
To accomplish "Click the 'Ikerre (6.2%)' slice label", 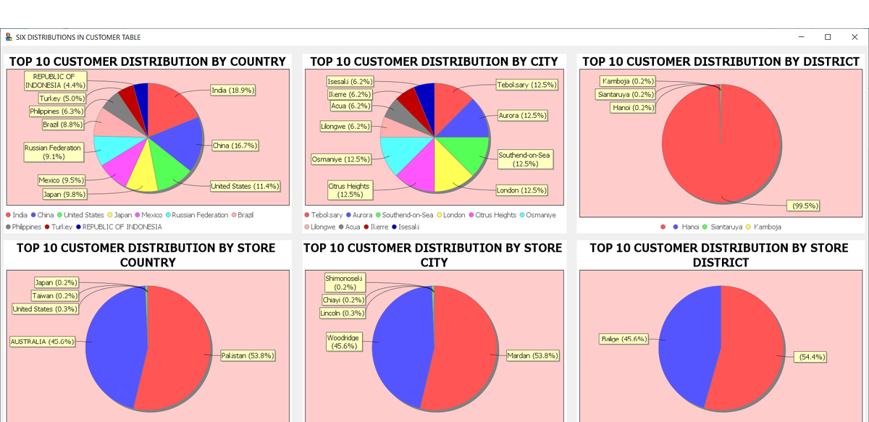I will pos(350,94).
